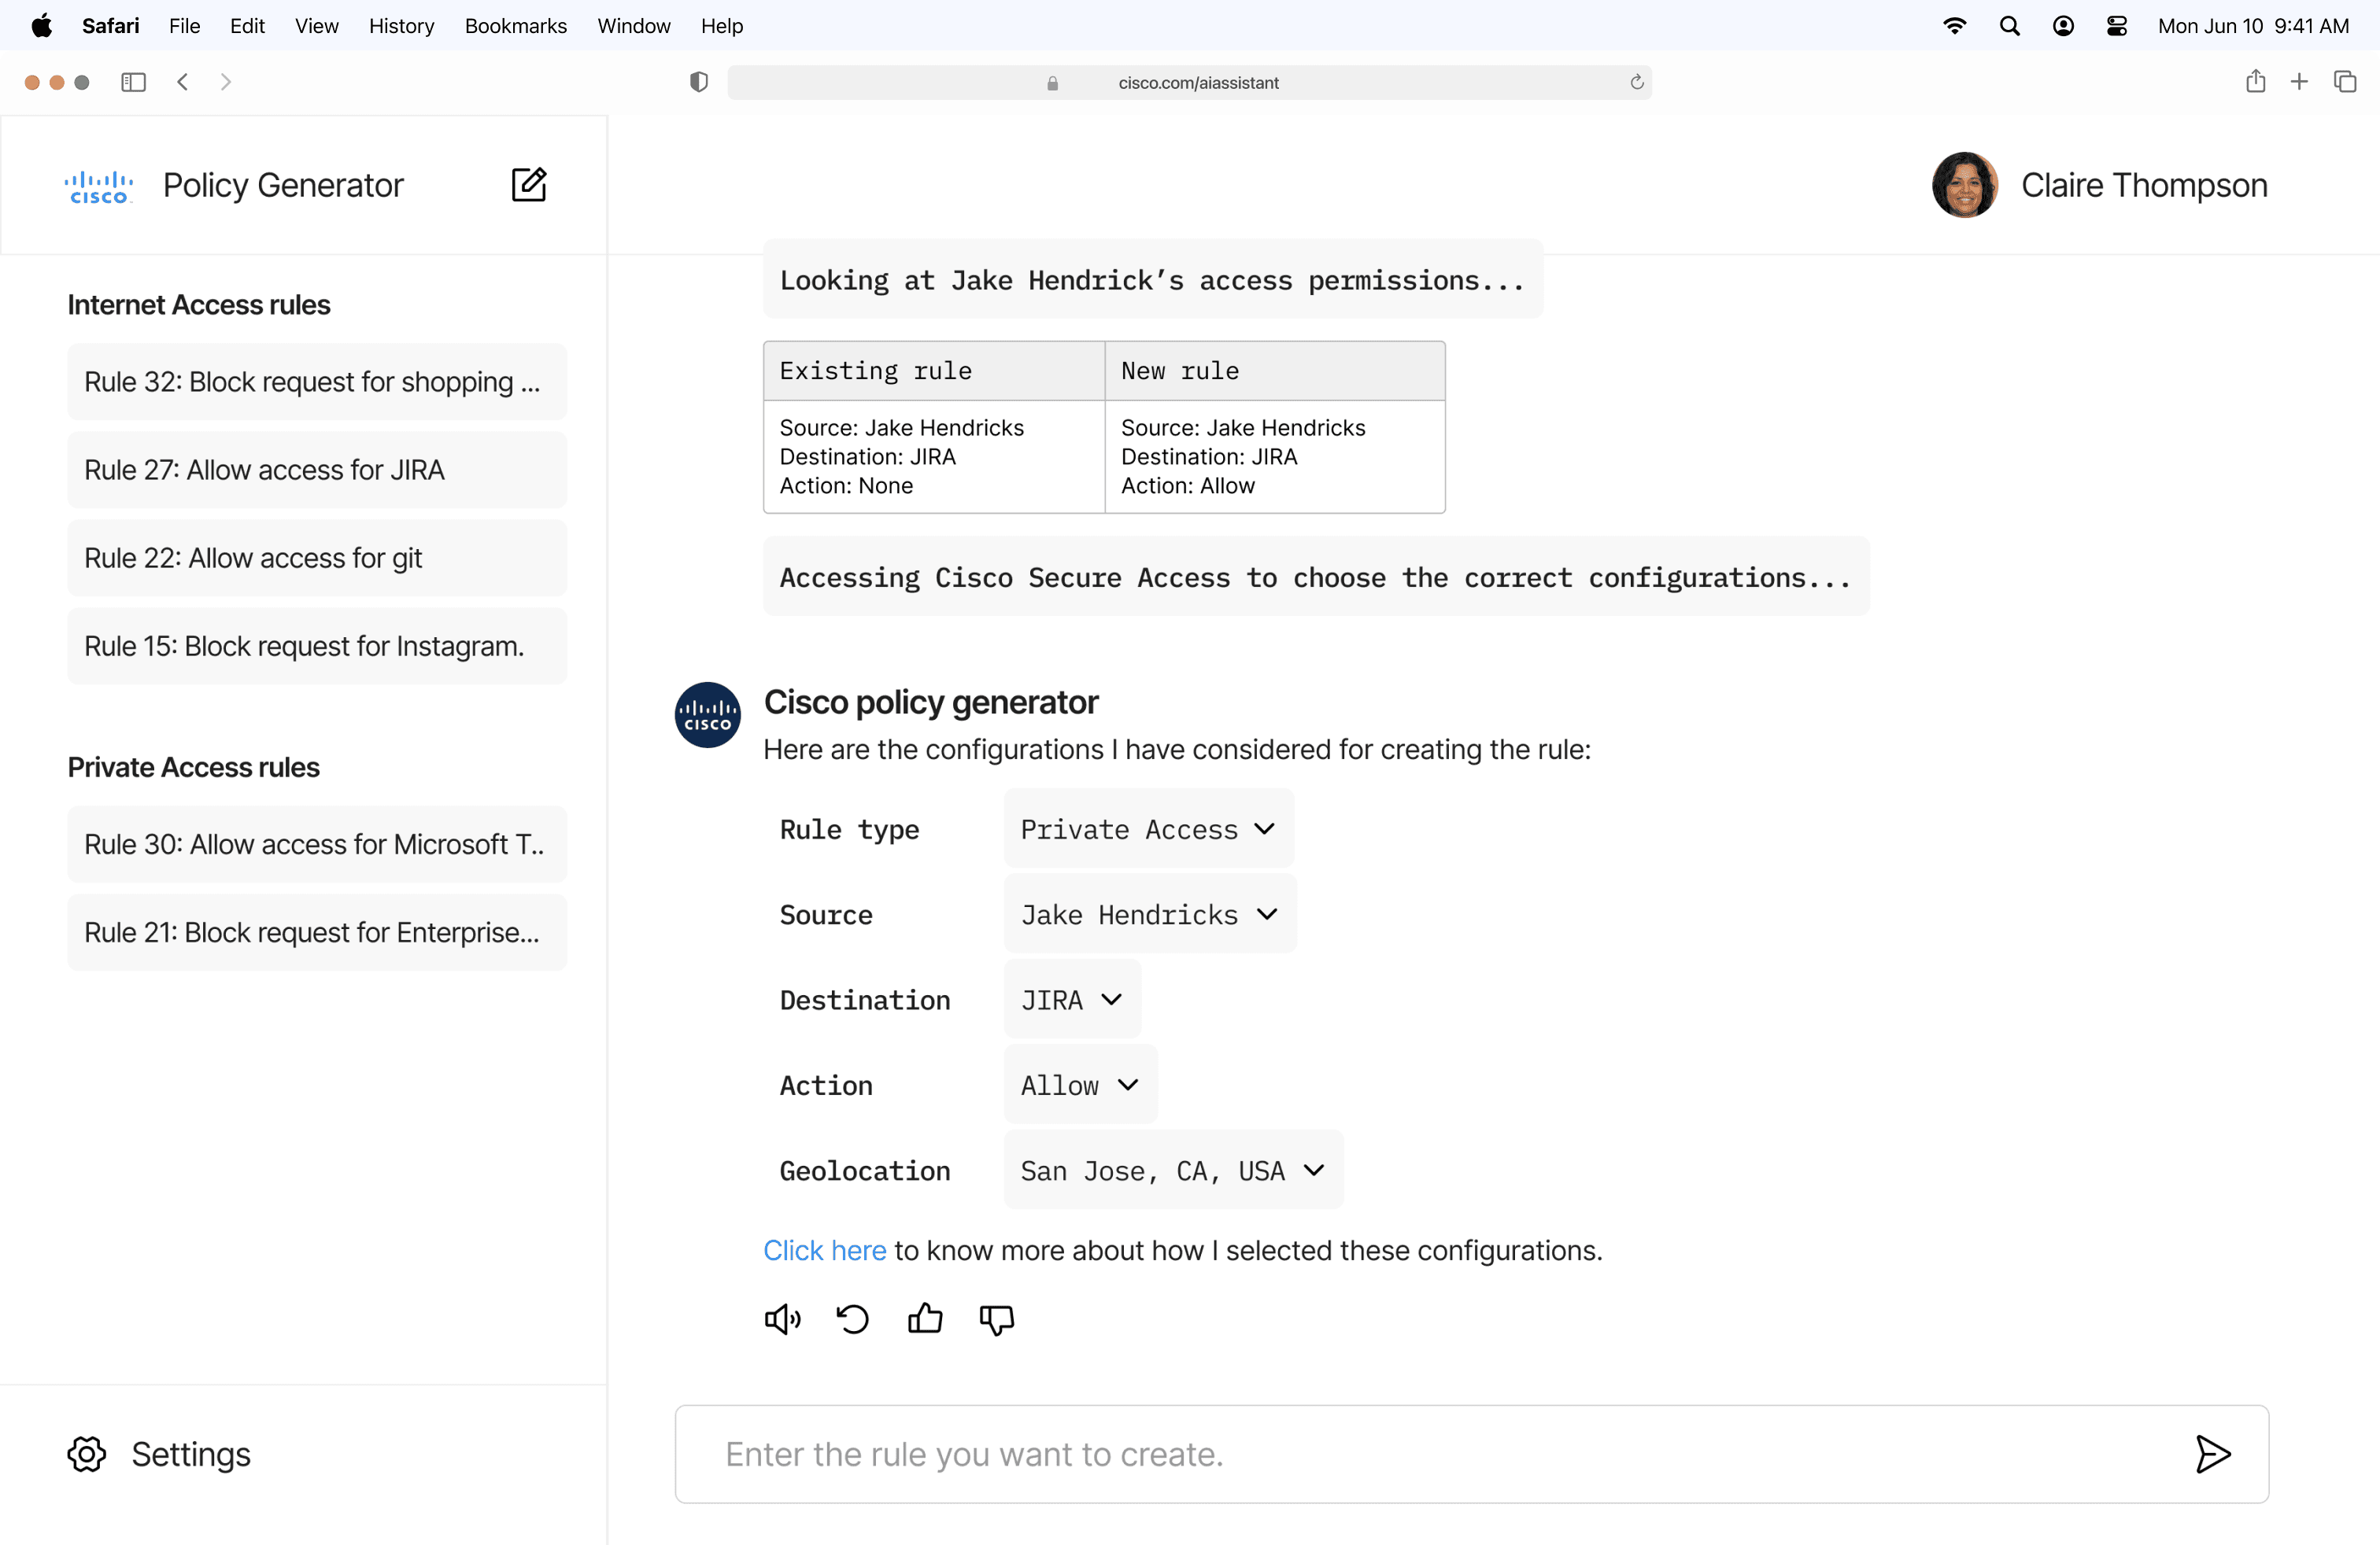Open Rule 27: Allow access for JIRA
The image size is (2380, 1545).
pyautogui.click(x=317, y=470)
